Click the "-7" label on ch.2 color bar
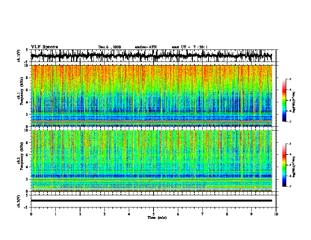The image size is (311, 240). 290,186
